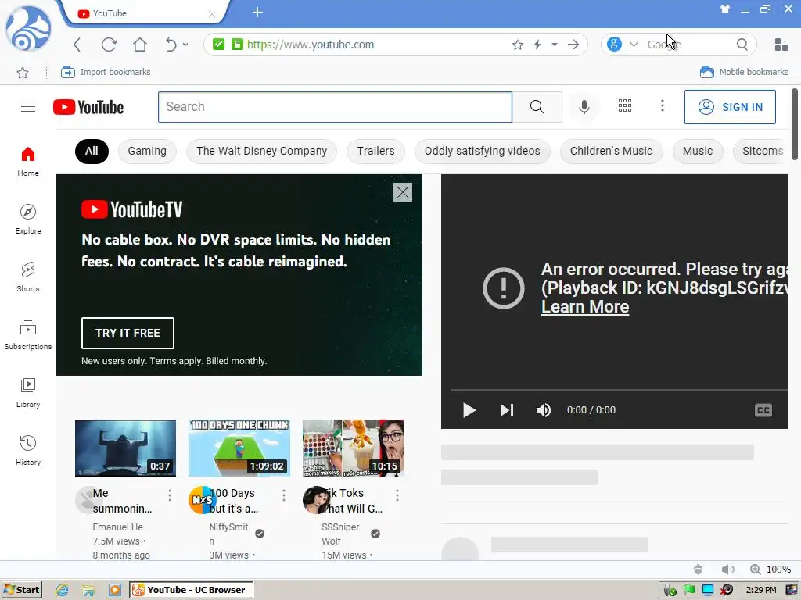Open the YouTube hamburger guide menu
This screenshot has height=600, width=801.
[x=28, y=106]
